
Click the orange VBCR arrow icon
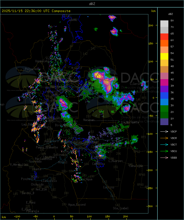point(164,138)
